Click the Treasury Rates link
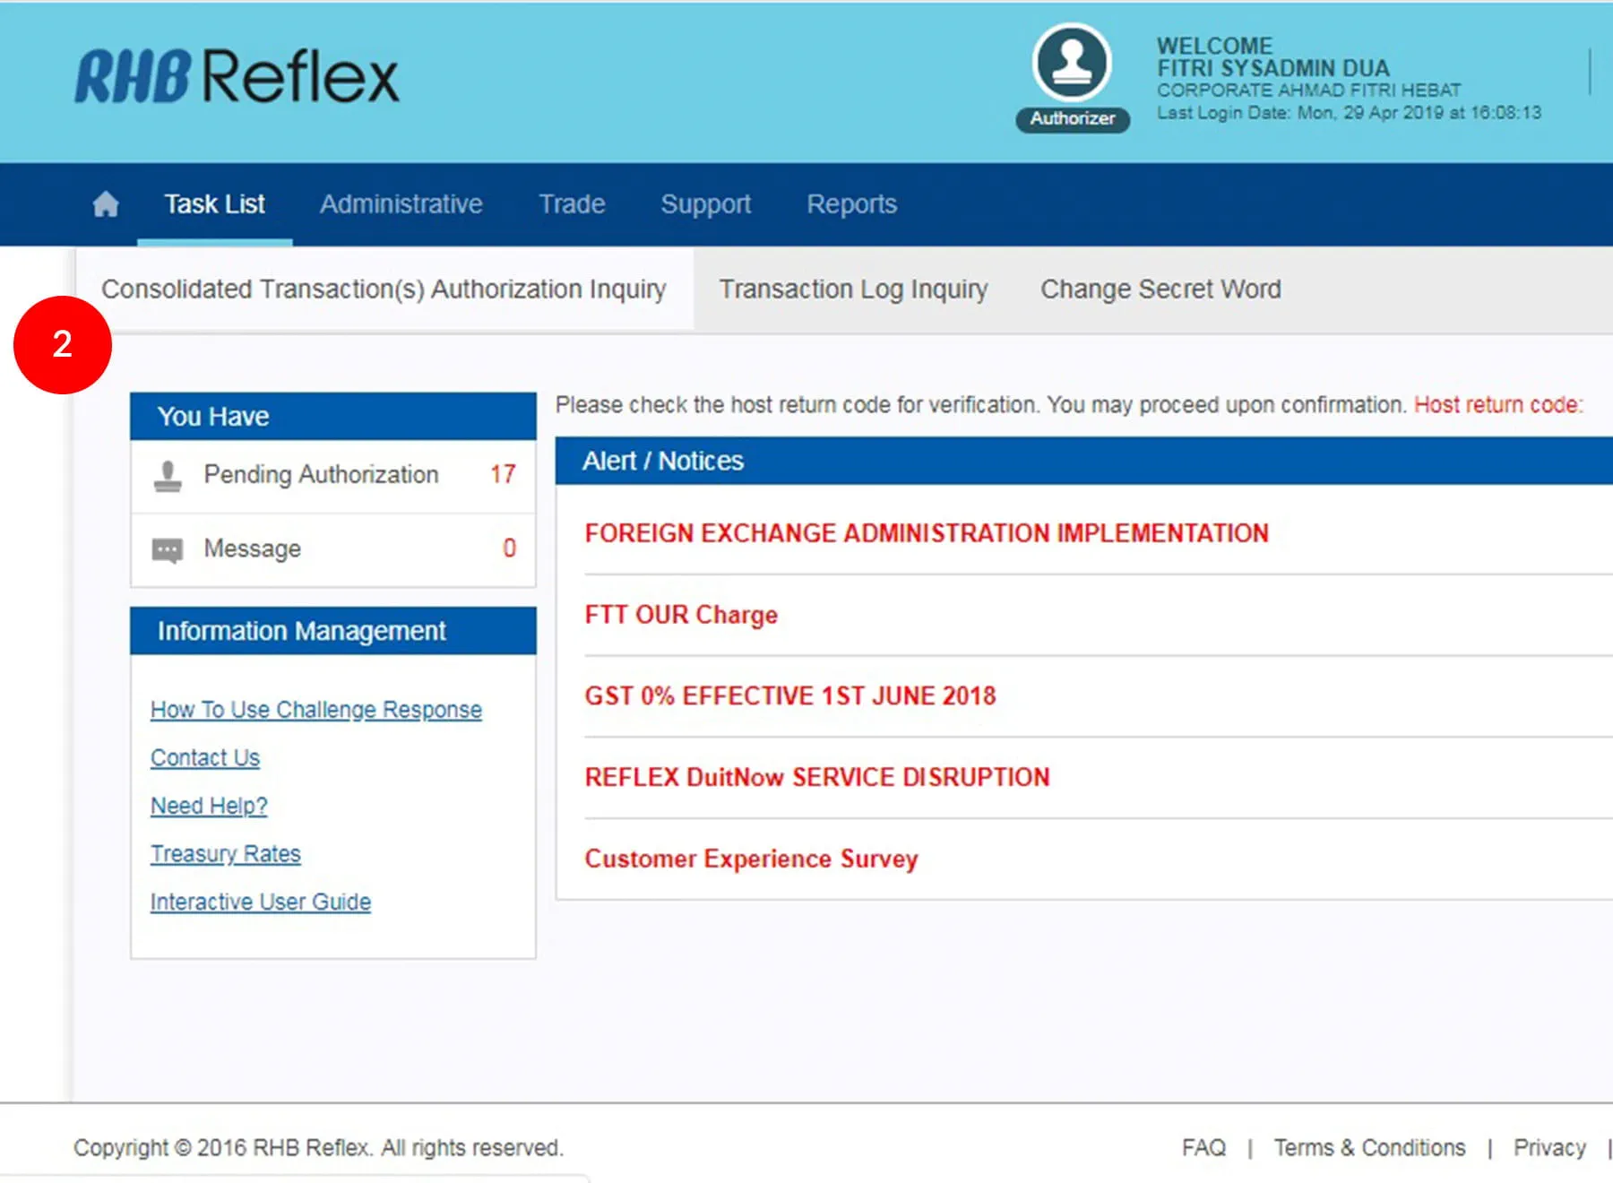Screen dimensions: 1613x1183 pos(225,854)
